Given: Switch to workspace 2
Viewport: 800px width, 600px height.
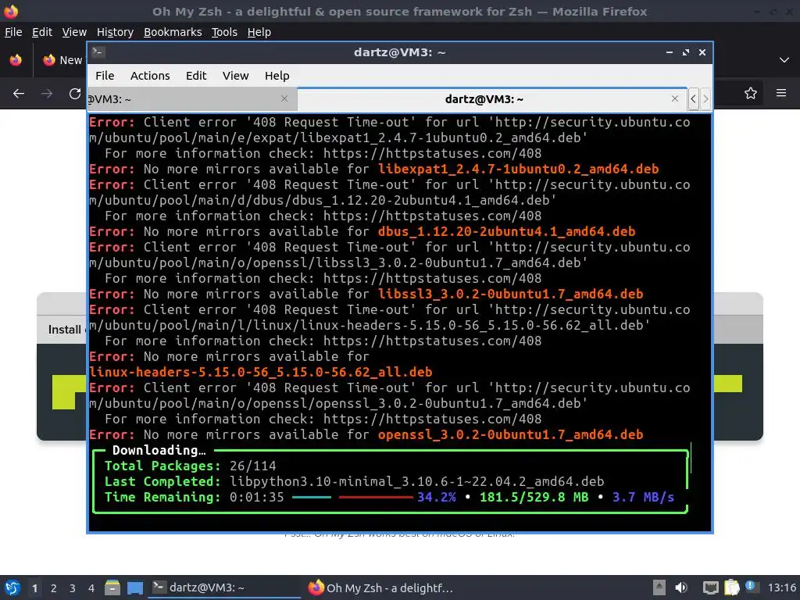Looking at the screenshot, I should click(54, 587).
